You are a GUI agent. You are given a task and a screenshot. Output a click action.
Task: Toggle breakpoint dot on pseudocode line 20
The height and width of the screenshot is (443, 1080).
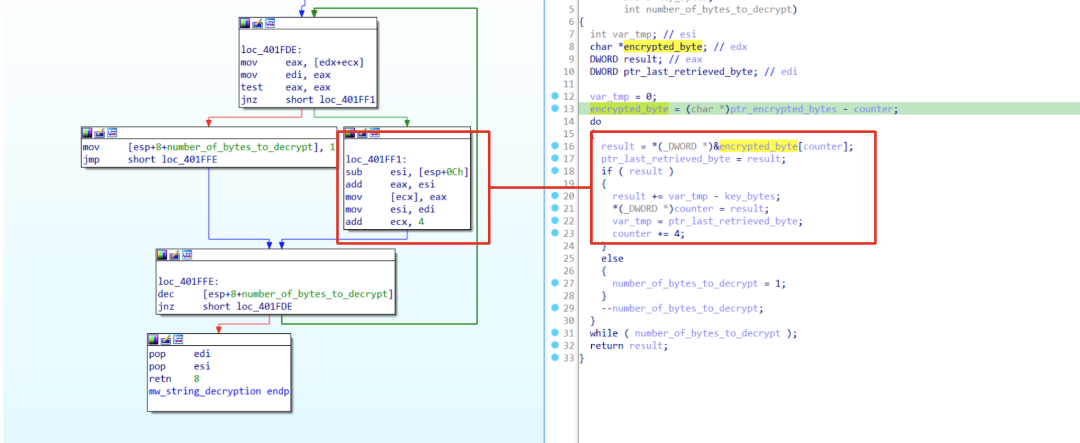click(555, 195)
